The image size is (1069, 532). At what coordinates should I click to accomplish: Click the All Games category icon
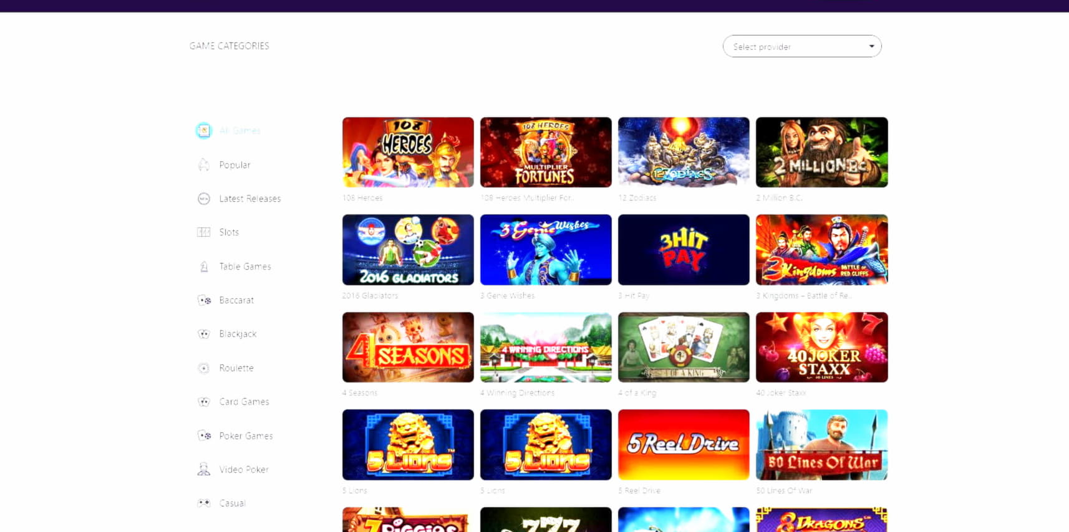click(x=203, y=130)
